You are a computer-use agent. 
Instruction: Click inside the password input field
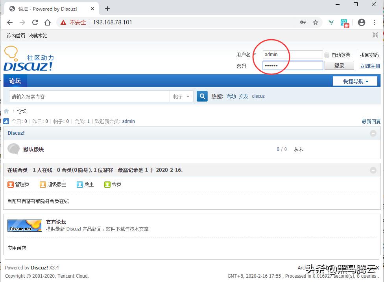[293, 65]
